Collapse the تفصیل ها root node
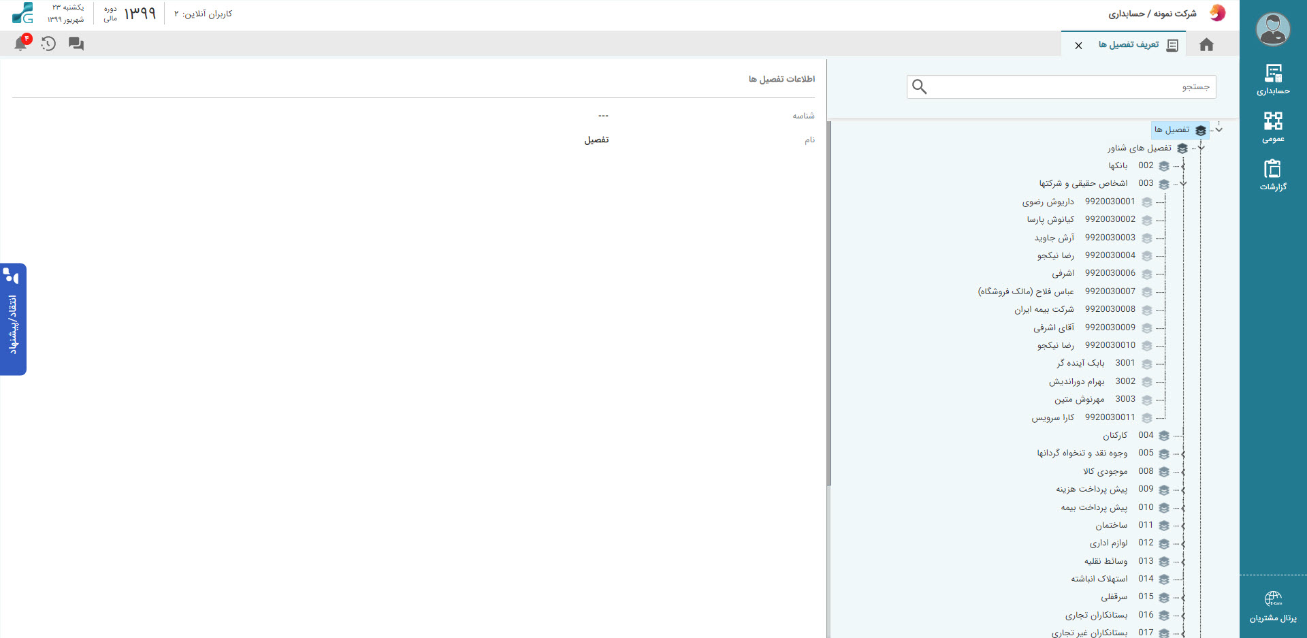The image size is (1307, 638). 1219,129
